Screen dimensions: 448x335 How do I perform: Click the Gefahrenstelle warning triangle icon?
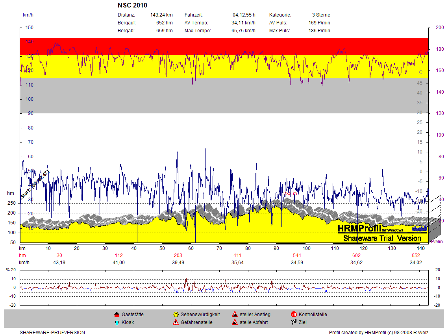click(x=176, y=322)
